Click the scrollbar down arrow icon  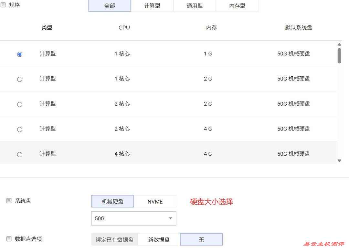coord(339,160)
